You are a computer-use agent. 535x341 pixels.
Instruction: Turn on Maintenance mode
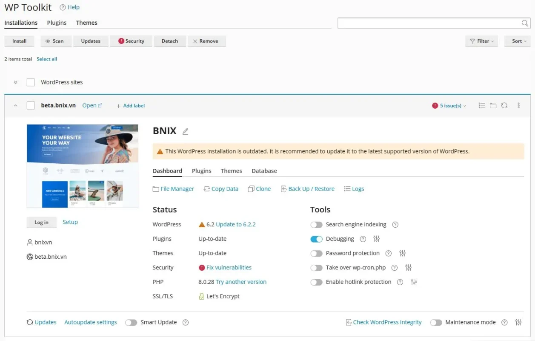click(x=436, y=322)
